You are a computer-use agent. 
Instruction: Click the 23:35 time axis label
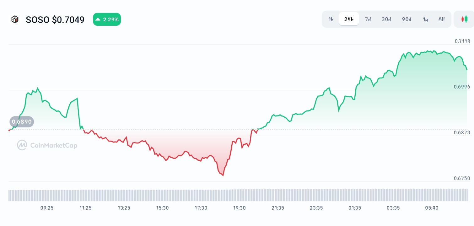tap(316, 208)
